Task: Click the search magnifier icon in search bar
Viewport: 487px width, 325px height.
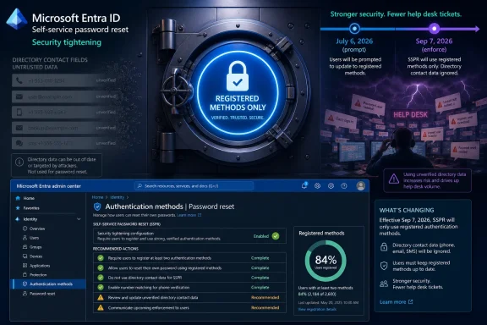Action: coord(140,186)
